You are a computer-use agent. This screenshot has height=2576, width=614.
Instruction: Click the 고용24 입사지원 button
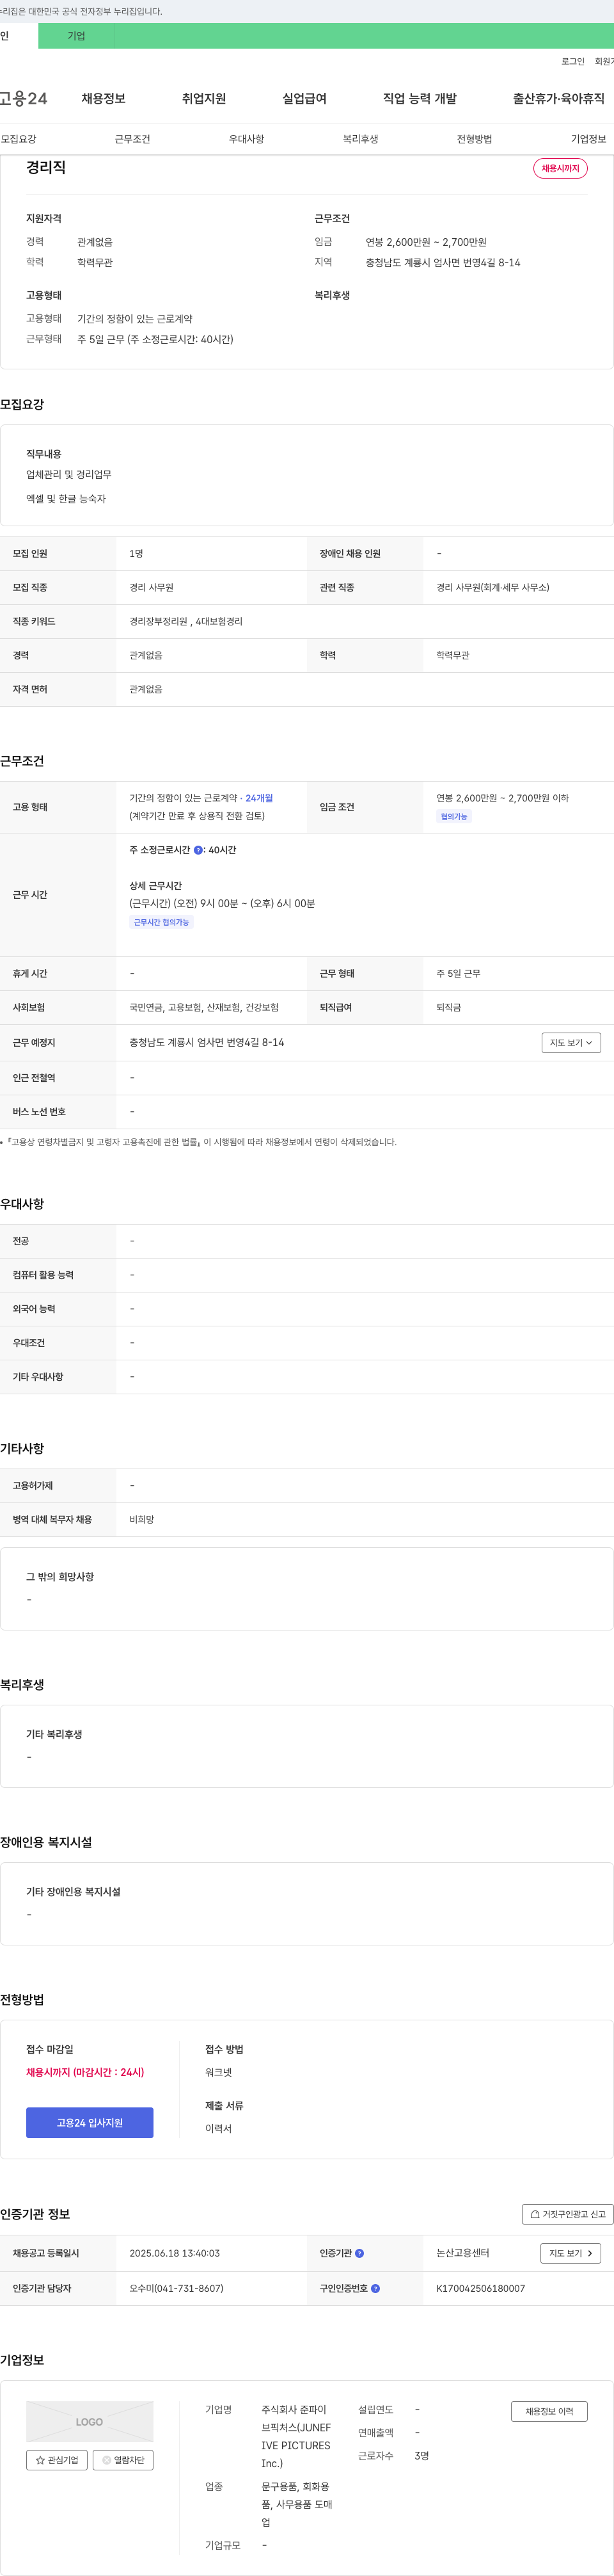pyautogui.click(x=90, y=2122)
